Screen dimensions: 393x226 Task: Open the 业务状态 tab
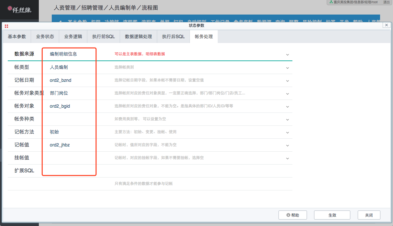45,37
